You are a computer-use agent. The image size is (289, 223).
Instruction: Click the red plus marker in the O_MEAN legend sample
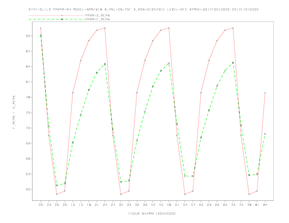(x=62, y=15)
